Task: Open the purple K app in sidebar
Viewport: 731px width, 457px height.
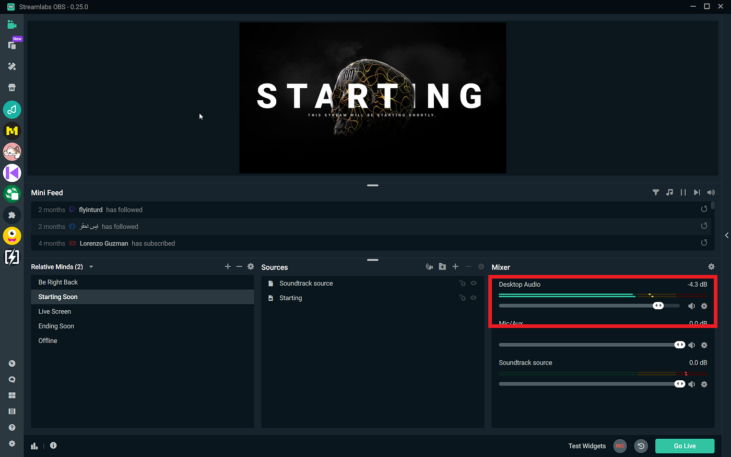Action: pos(12,172)
